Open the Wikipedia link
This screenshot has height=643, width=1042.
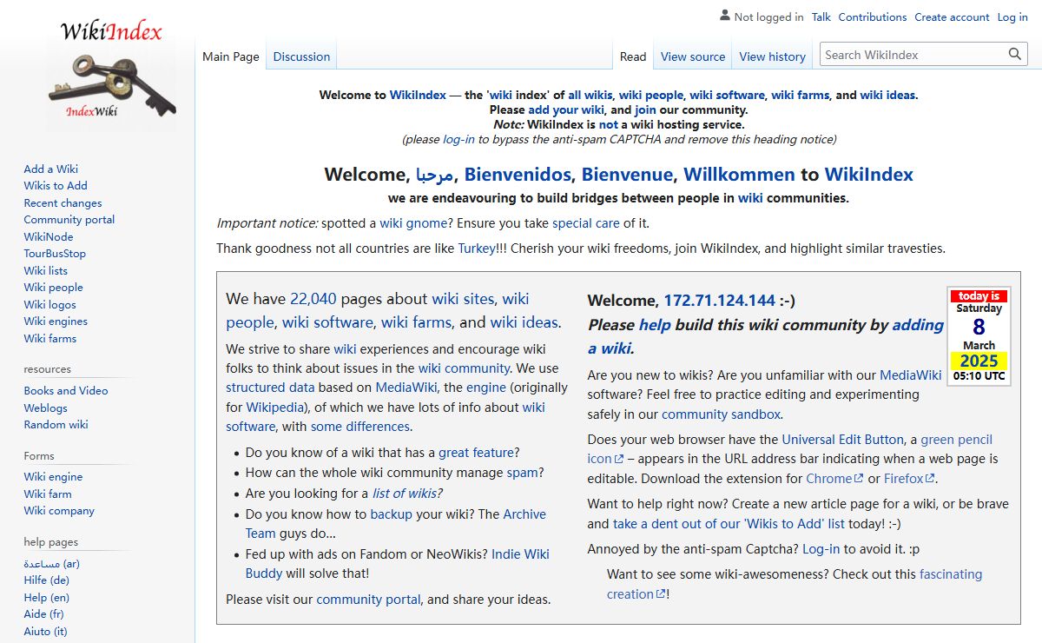click(275, 407)
